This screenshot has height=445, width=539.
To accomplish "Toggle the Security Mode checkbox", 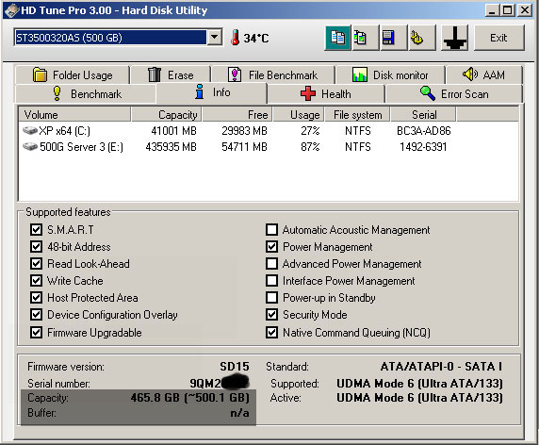I will click(x=272, y=315).
